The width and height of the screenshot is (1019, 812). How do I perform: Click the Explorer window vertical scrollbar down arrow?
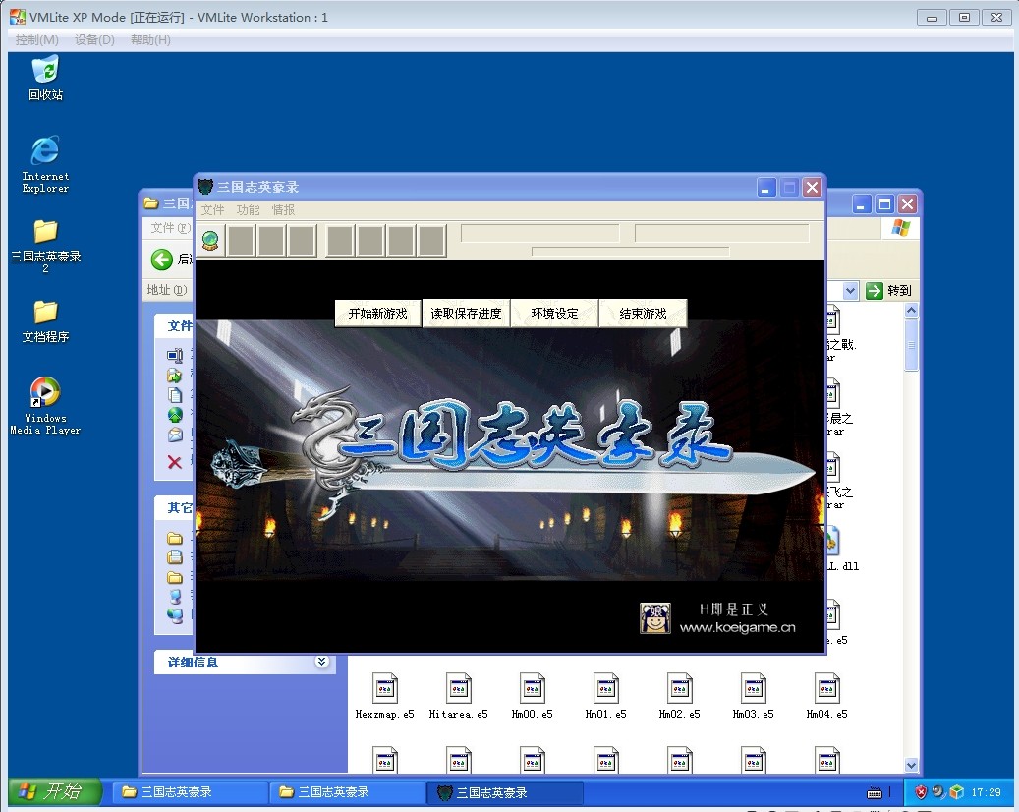pos(911,765)
